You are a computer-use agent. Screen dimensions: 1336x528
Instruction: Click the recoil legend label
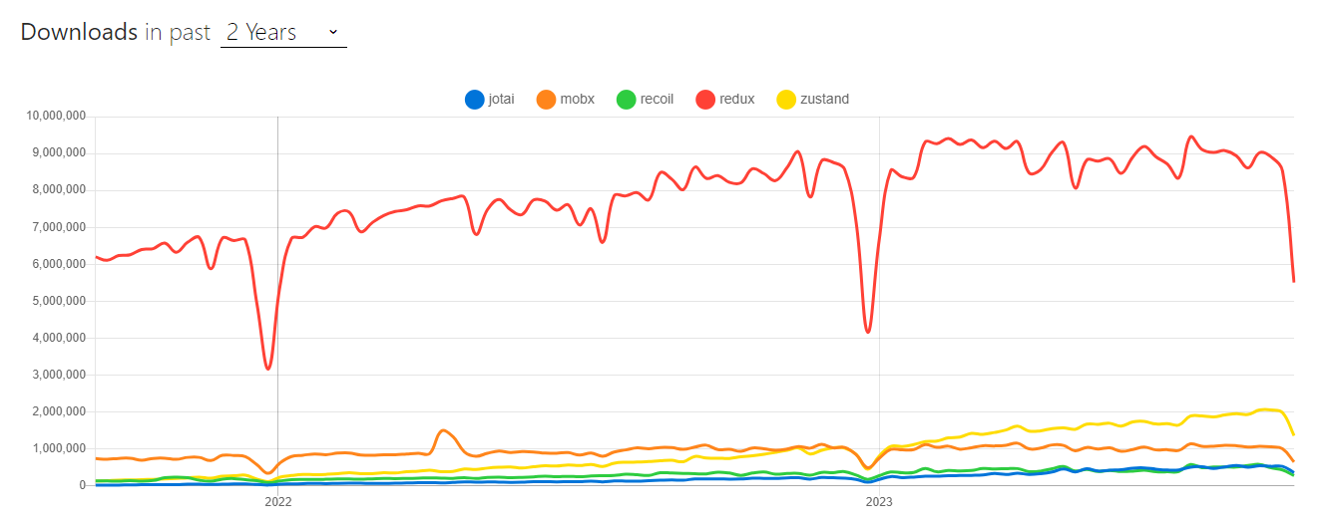[657, 99]
